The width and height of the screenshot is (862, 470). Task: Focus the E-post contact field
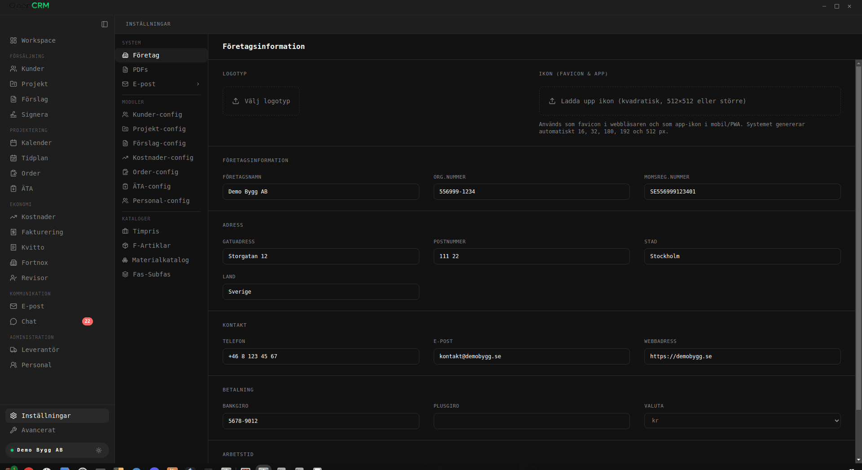coord(532,356)
